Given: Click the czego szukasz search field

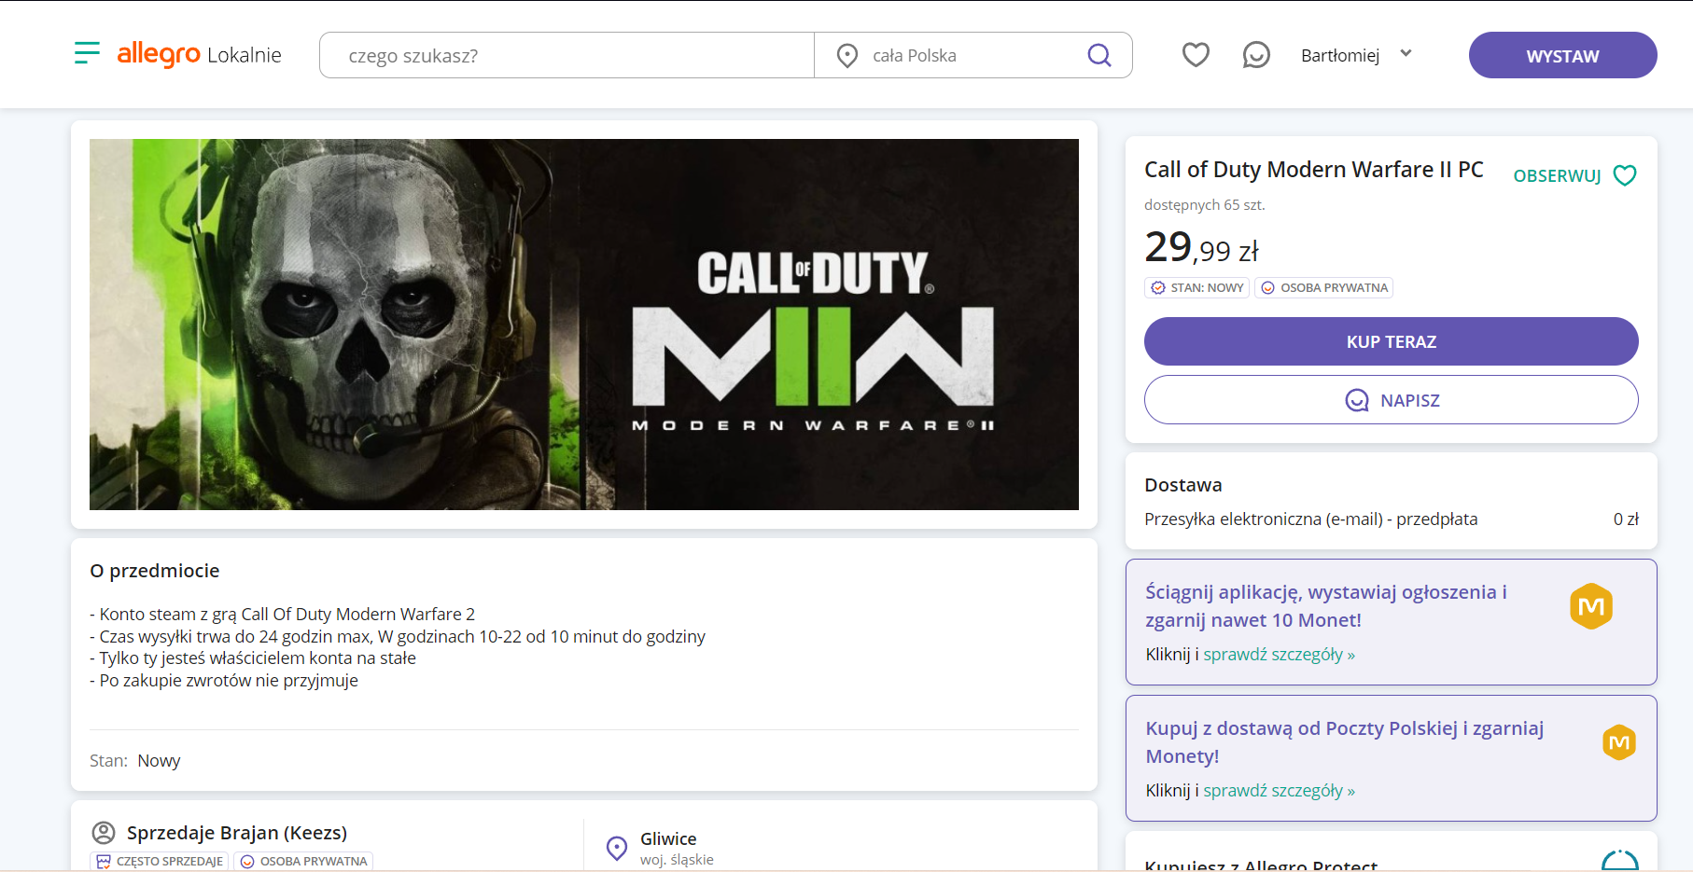Looking at the screenshot, I should pos(567,56).
